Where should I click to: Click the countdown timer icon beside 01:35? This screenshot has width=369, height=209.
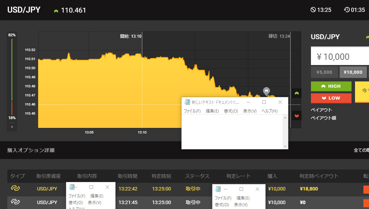347,10
